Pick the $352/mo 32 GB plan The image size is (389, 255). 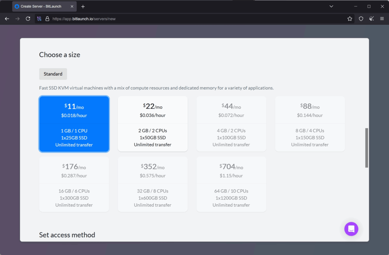tap(153, 184)
